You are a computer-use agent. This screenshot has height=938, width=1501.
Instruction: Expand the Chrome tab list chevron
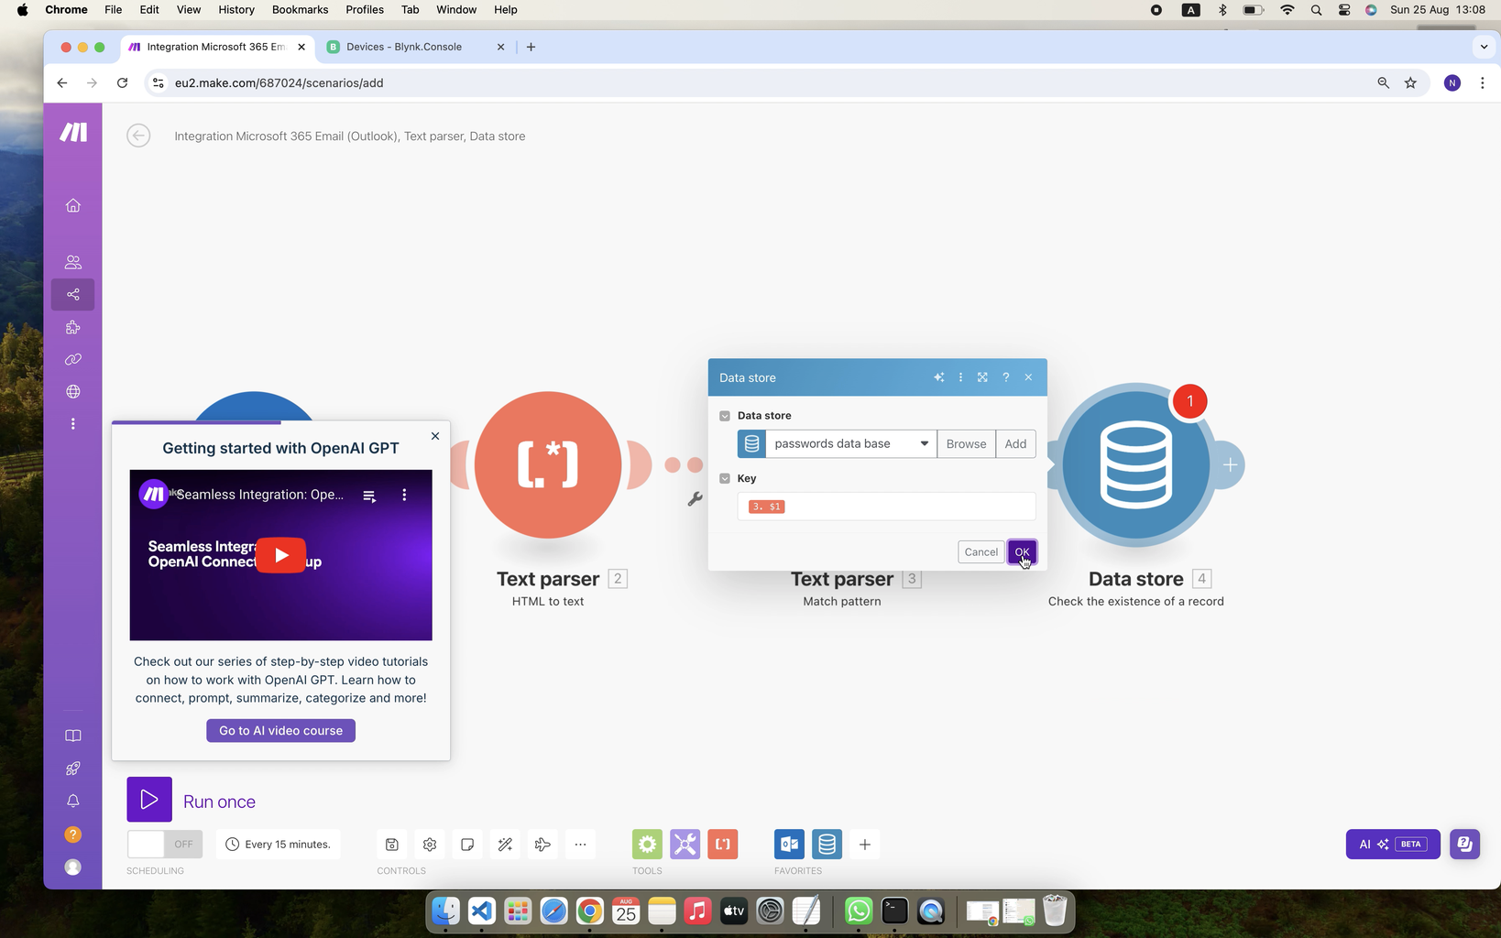(1484, 47)
